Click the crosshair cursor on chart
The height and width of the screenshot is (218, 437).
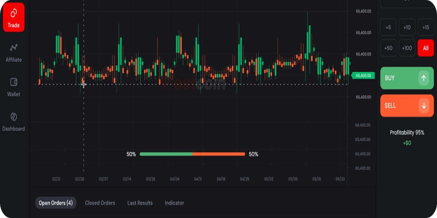83,84
